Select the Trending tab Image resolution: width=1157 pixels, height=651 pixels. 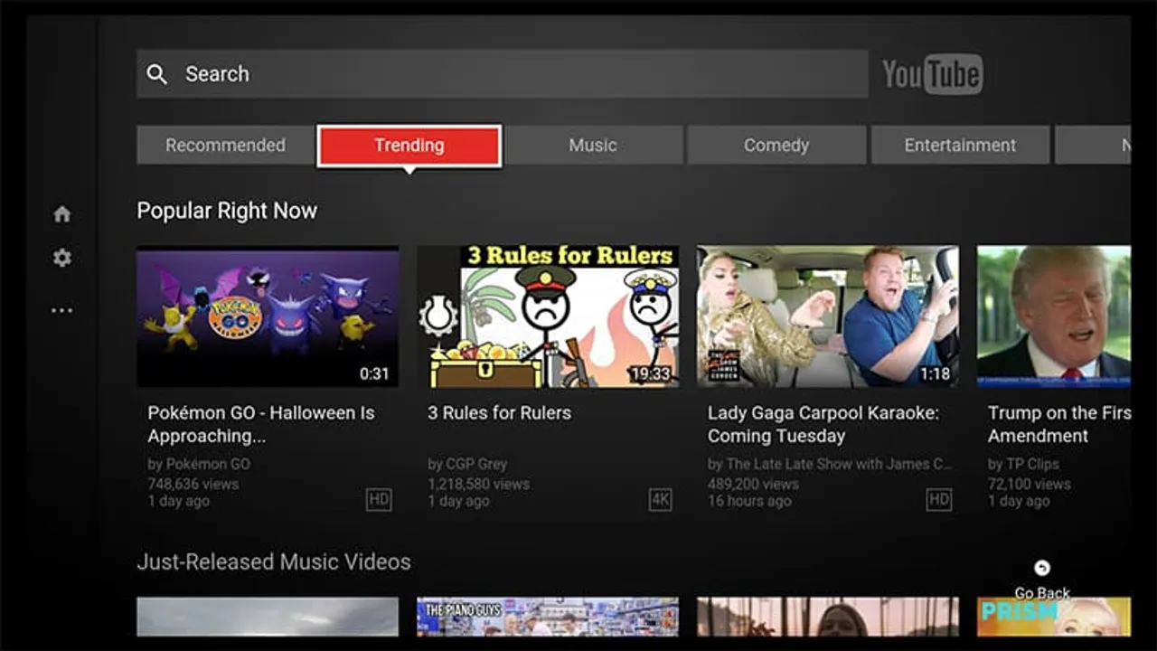coord(409,146)
